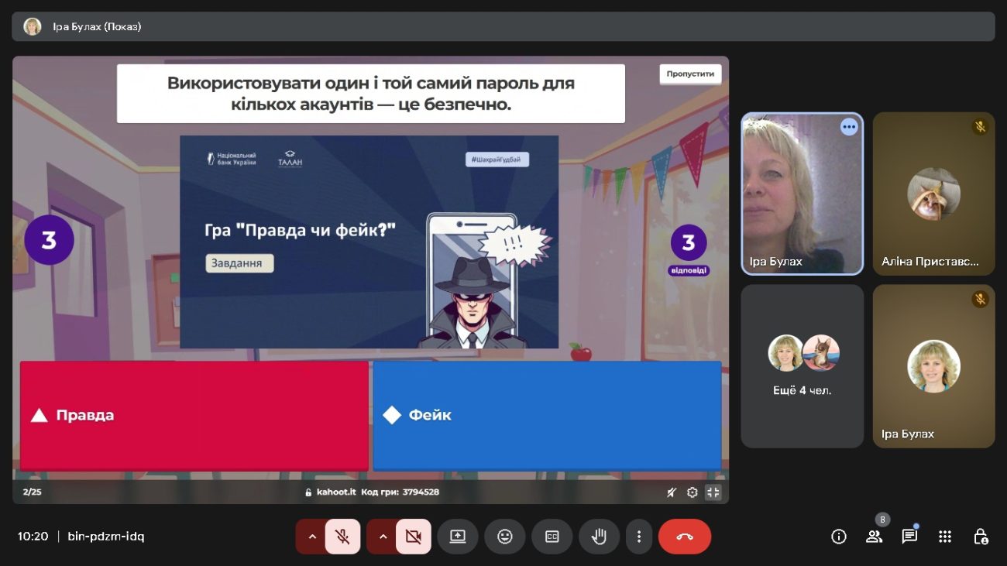This screenshot has height=566, width=1007.
Task: Click the Пропустити skip button
Action: (690, 74)
